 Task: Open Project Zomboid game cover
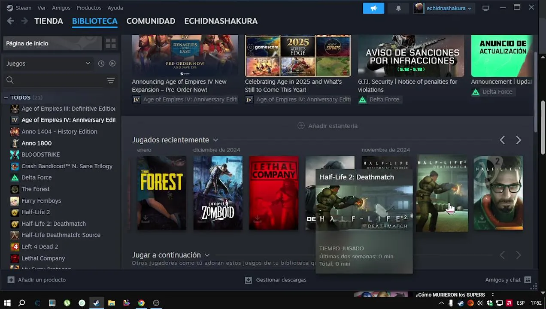tap(218, 193)
